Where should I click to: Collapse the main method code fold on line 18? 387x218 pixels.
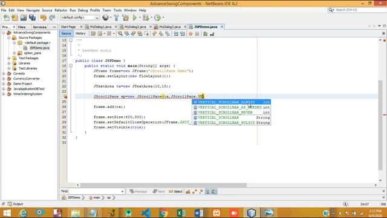click(x=71, y=66)
